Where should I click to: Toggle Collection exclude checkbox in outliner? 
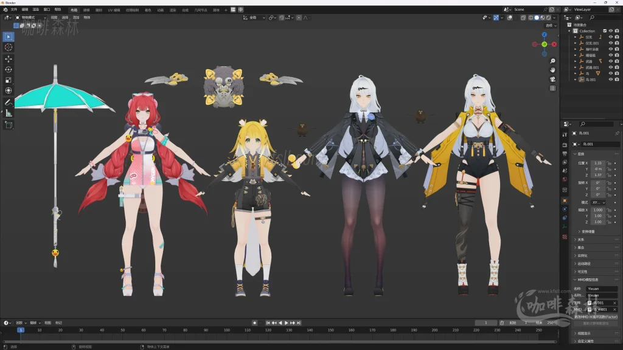point(605,31)
